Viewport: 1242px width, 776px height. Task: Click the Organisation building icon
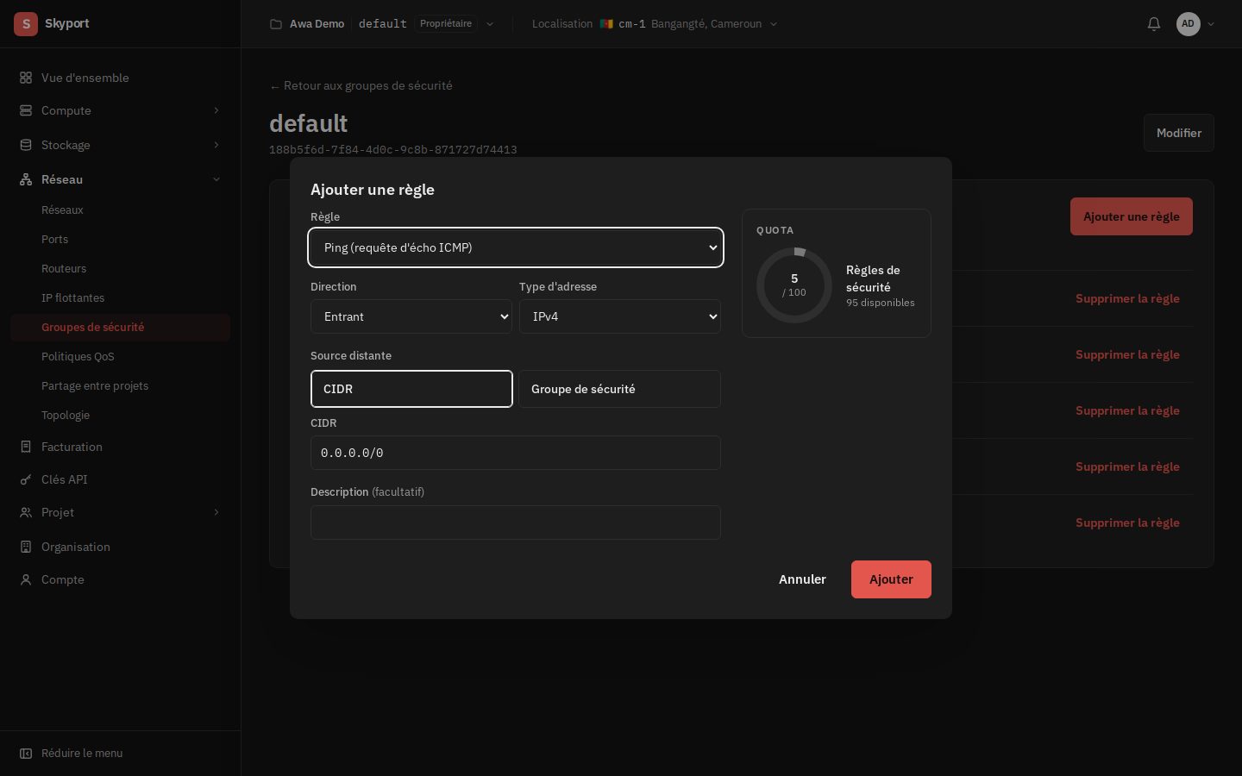(x=26, y=547)
